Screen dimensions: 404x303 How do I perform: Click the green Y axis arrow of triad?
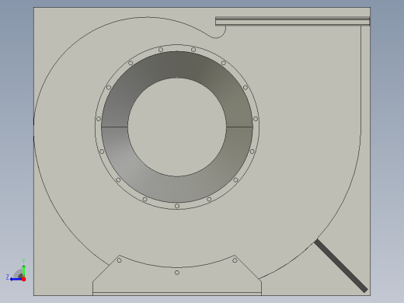coord(23,270)
